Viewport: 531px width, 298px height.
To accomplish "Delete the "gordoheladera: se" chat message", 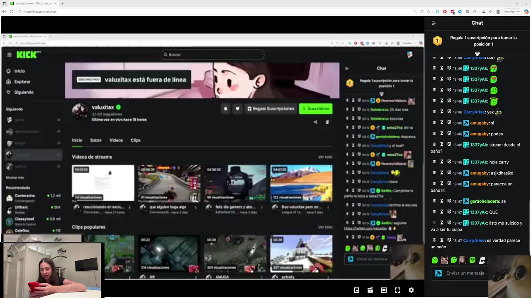I will pos(434,201).
